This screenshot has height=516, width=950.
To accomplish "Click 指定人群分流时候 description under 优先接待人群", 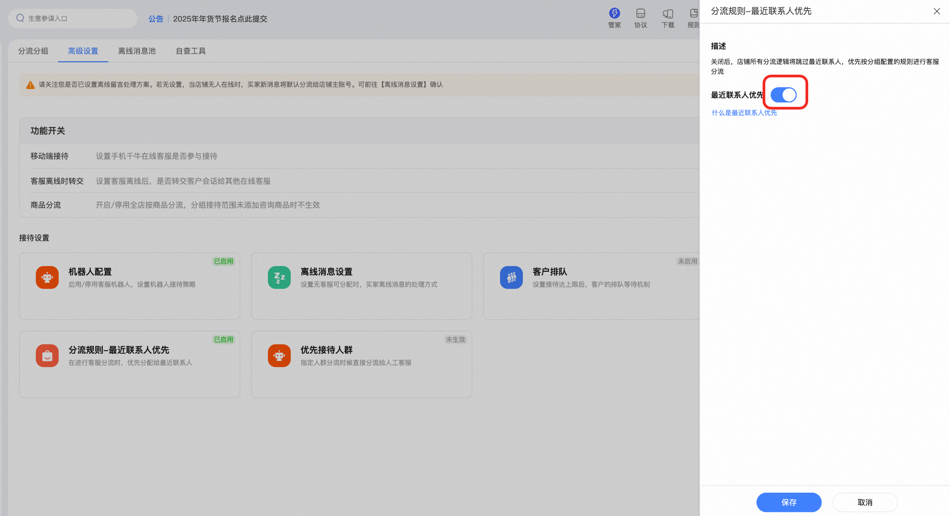I will click(356, 363).
